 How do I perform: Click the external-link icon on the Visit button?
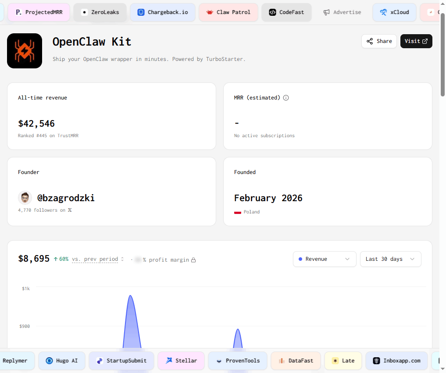[424, 41]
